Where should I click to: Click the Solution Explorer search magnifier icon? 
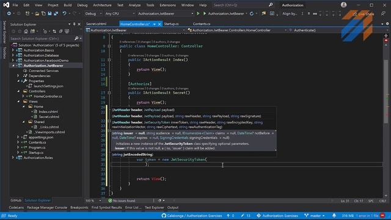tap(76, 38)
